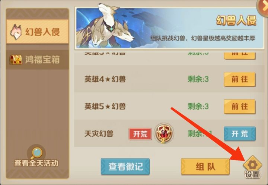This screenshot has width=268, height=185.
Task: Click the 剩余:3 counter for 英雄5★幻兽
Action: (198, 107)
